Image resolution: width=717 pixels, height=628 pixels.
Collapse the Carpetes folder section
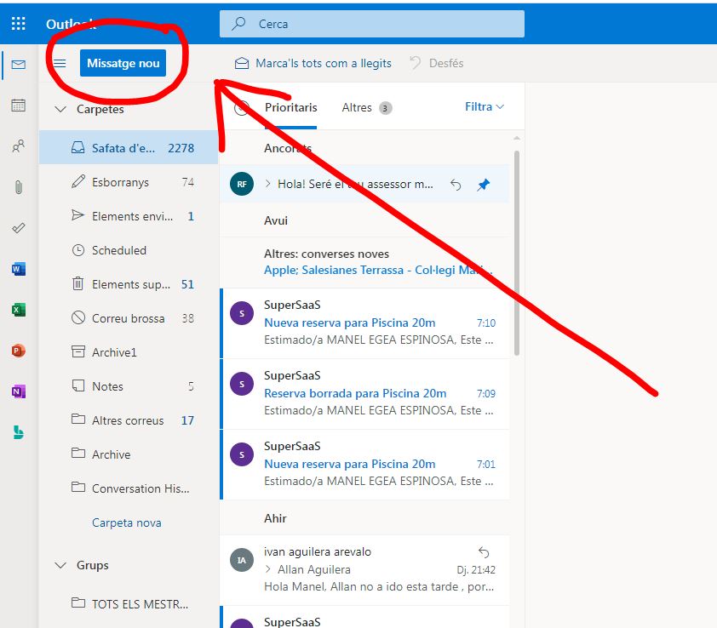tap(60, 109)
